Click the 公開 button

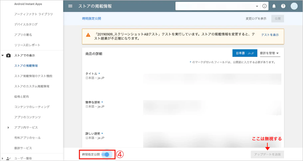278,19
